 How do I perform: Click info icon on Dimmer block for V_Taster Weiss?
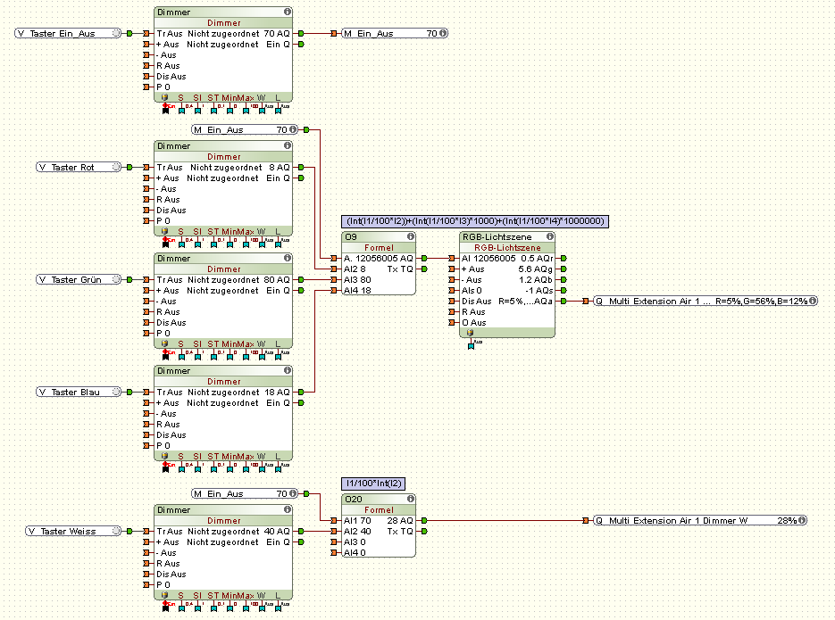pyautogui.click(x=288, y=509)
